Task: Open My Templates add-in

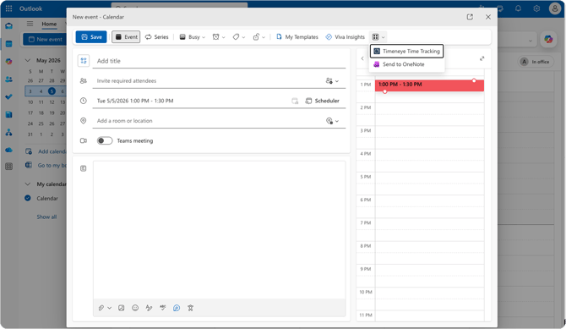Action: (297, 37)
